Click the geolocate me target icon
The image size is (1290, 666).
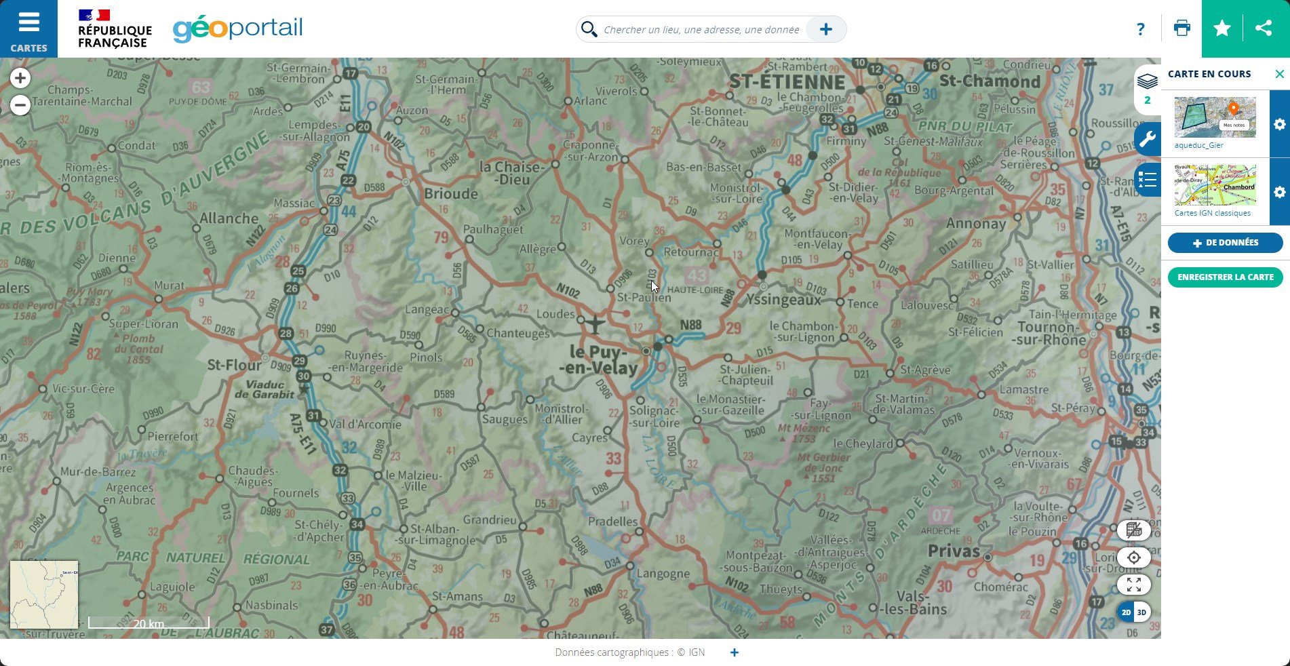[x=1133, y=557]
